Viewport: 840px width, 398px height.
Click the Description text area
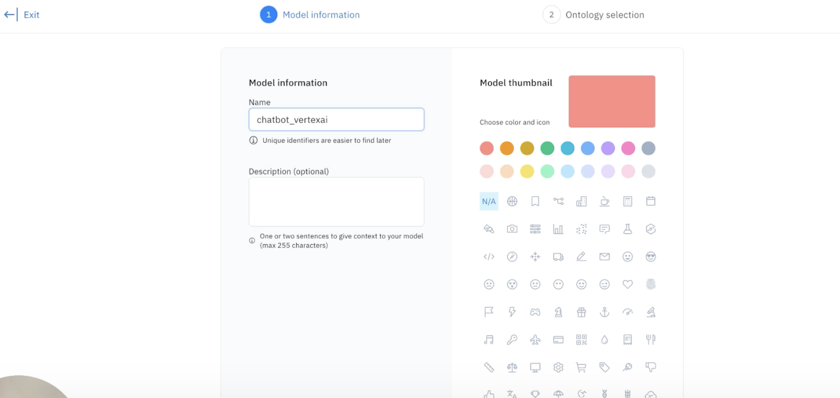(337, 202)
